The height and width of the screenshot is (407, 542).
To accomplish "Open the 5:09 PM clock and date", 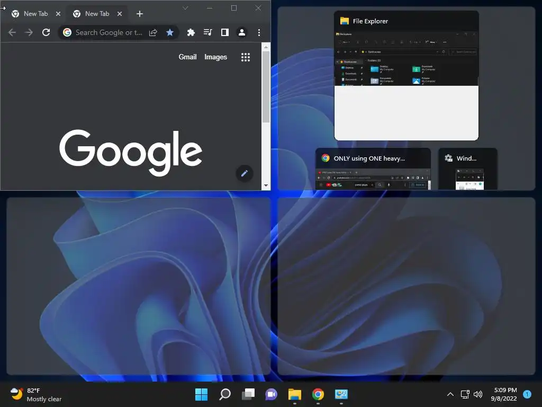I will tap(504, 394).
